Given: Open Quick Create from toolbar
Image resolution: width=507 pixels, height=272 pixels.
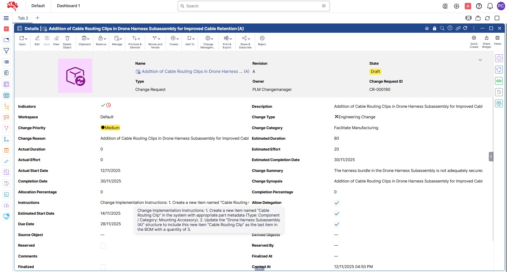Looking at the screenshot, I should click(x=474, y=38).
